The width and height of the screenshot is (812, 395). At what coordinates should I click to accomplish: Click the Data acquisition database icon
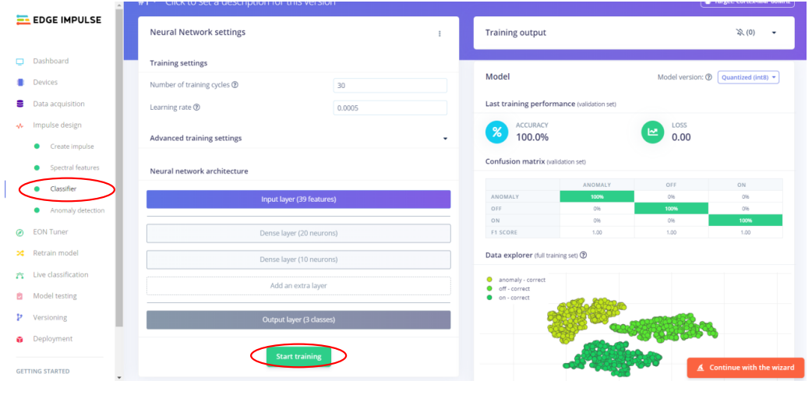19,104
